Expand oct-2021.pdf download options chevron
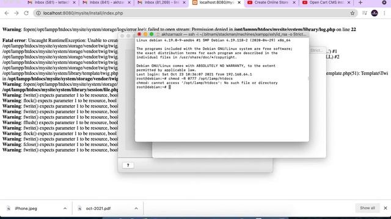Viewport: 391px width, 219px height. [x=136, y=209]
